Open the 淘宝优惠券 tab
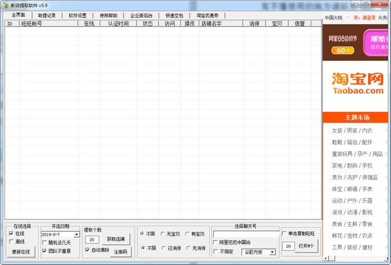Screen dimensions: 391x265 click(207, 14)
